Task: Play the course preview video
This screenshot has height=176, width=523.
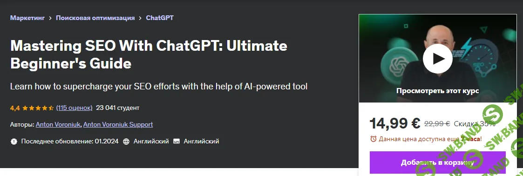Action: [438, 59]
